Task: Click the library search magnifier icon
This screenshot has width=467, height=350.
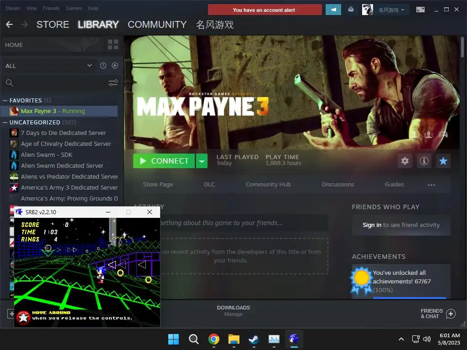Action: tap(10, 83)
